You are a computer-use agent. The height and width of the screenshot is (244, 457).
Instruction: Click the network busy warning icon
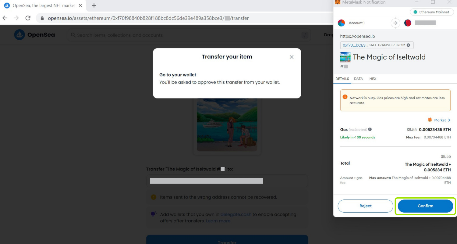345,97
